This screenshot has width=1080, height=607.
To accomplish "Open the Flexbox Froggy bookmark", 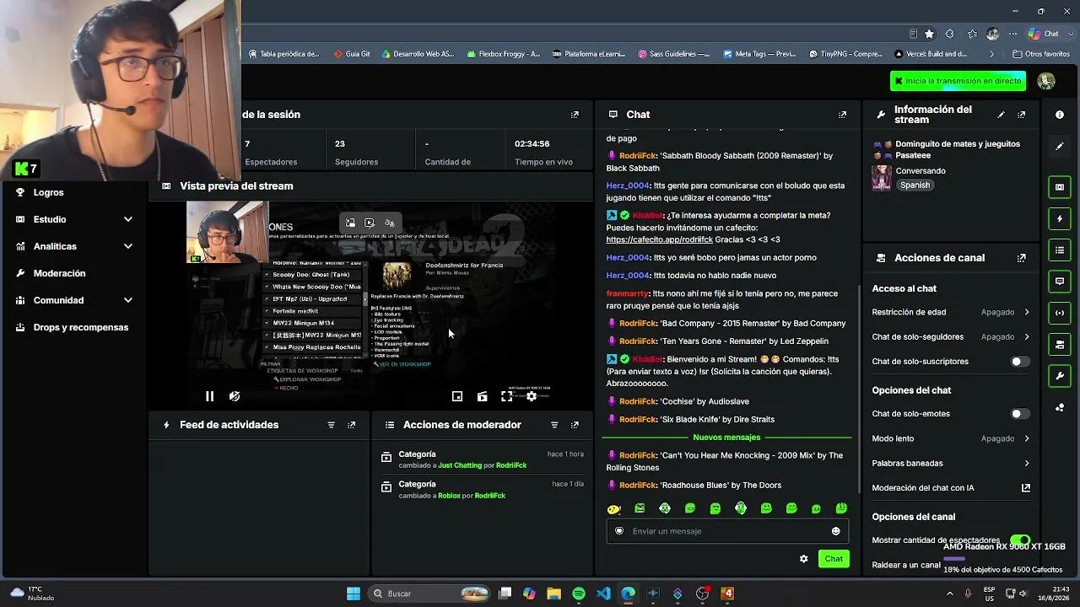I will (503, 54).
